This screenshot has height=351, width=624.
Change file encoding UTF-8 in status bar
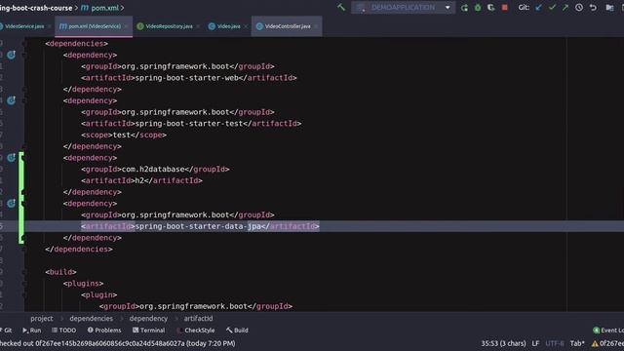(555, 343)
